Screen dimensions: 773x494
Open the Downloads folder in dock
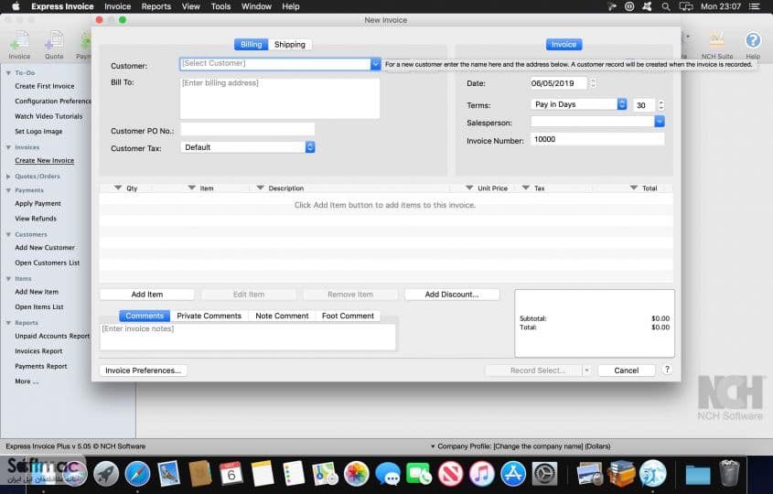tap(698, 474)
